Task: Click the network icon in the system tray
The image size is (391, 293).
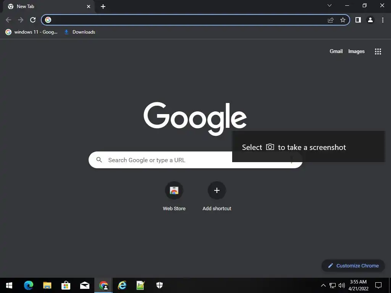Action: [333, 285]
